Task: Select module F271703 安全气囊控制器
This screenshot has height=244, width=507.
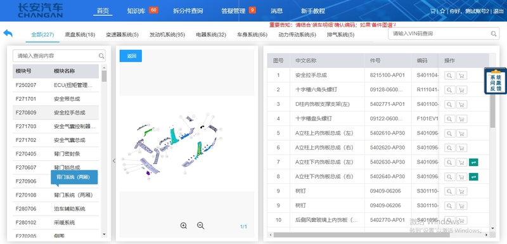Action: [56, 126]
